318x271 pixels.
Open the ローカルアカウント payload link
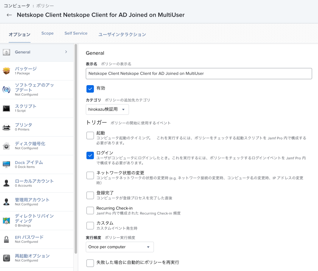[34, 181]
